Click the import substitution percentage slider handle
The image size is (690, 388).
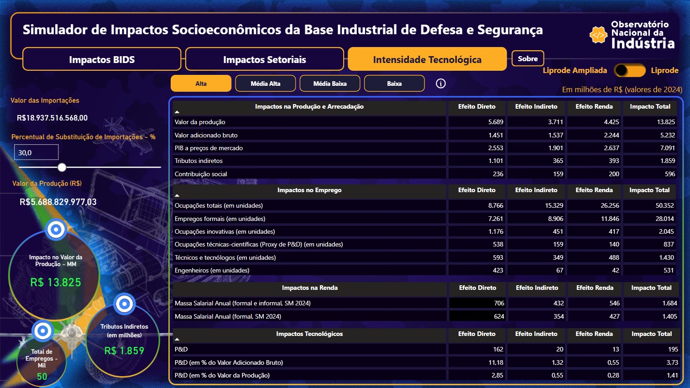click(x=62, y=168)
